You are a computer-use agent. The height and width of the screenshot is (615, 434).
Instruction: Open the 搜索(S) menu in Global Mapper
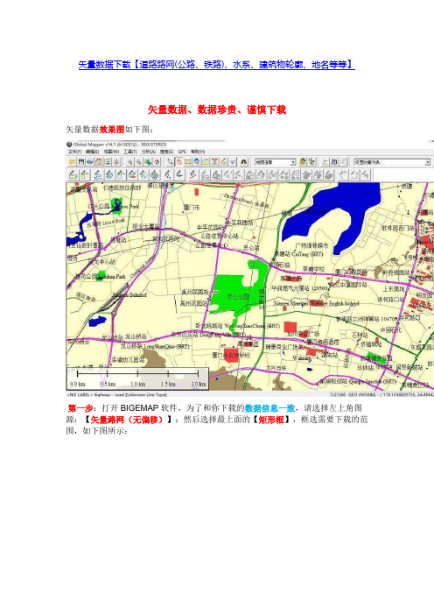(167, 152)
